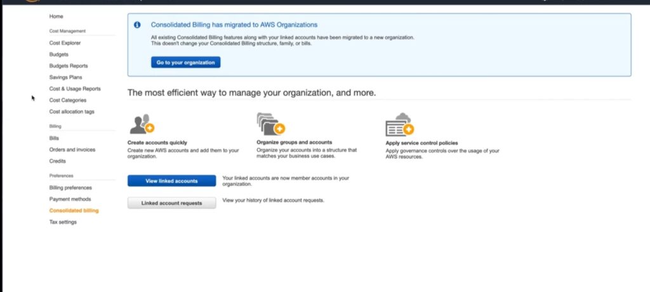
Task: Open Home in the sidebar
Action: 56,17
